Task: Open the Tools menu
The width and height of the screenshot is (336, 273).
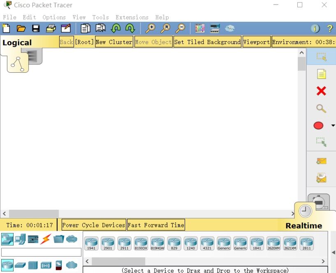Action: [x=100, y=17]
